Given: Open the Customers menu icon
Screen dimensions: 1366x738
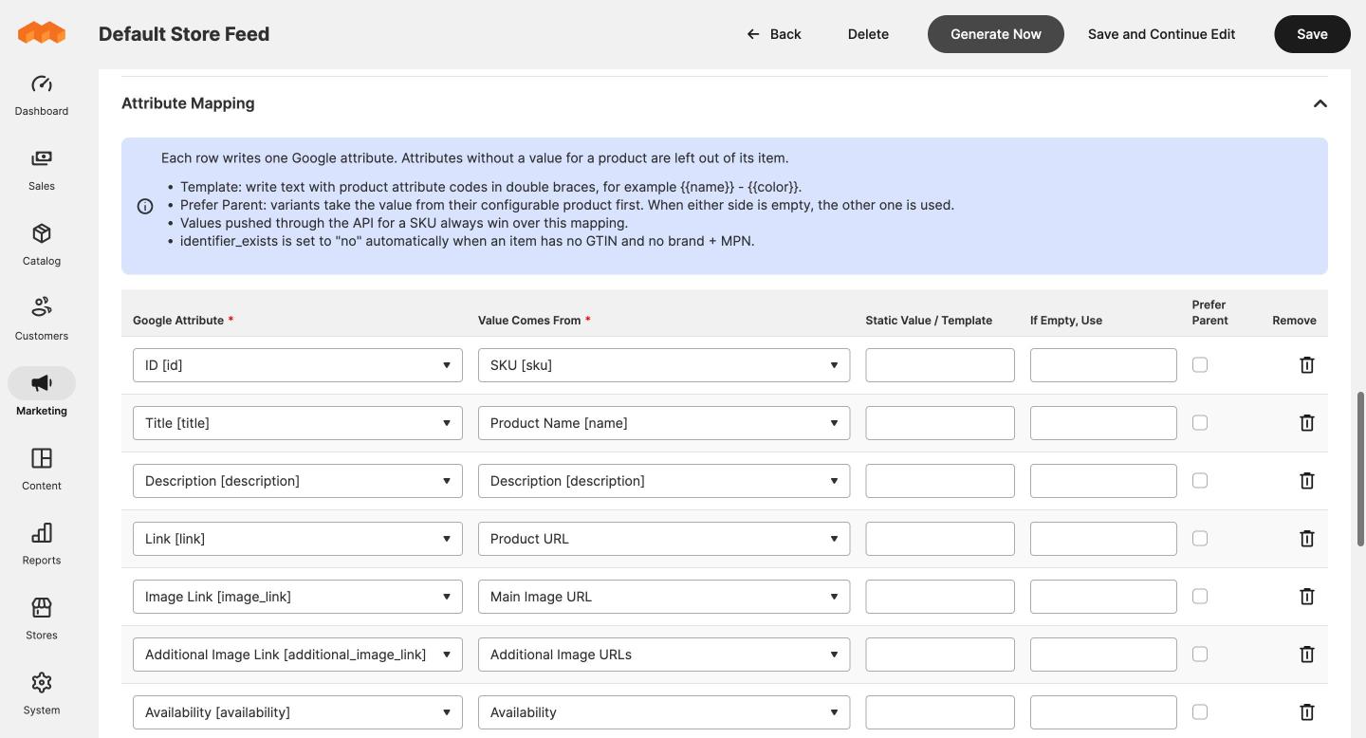Looking at the screenshot, I should tap(42, 307).
